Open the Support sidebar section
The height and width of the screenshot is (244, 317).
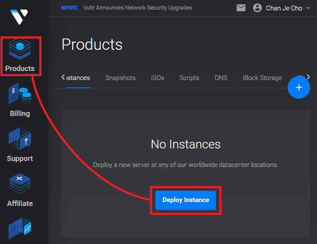[20, 145]
